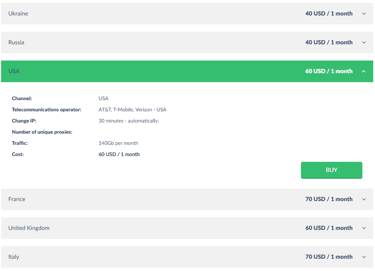The width and height of the screenshot is (375, 271).
Task: Open the Ukraine country row
Action: 187,14
